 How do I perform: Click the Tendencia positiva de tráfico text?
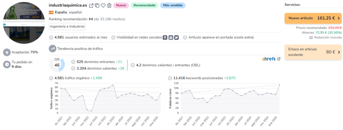80,49
